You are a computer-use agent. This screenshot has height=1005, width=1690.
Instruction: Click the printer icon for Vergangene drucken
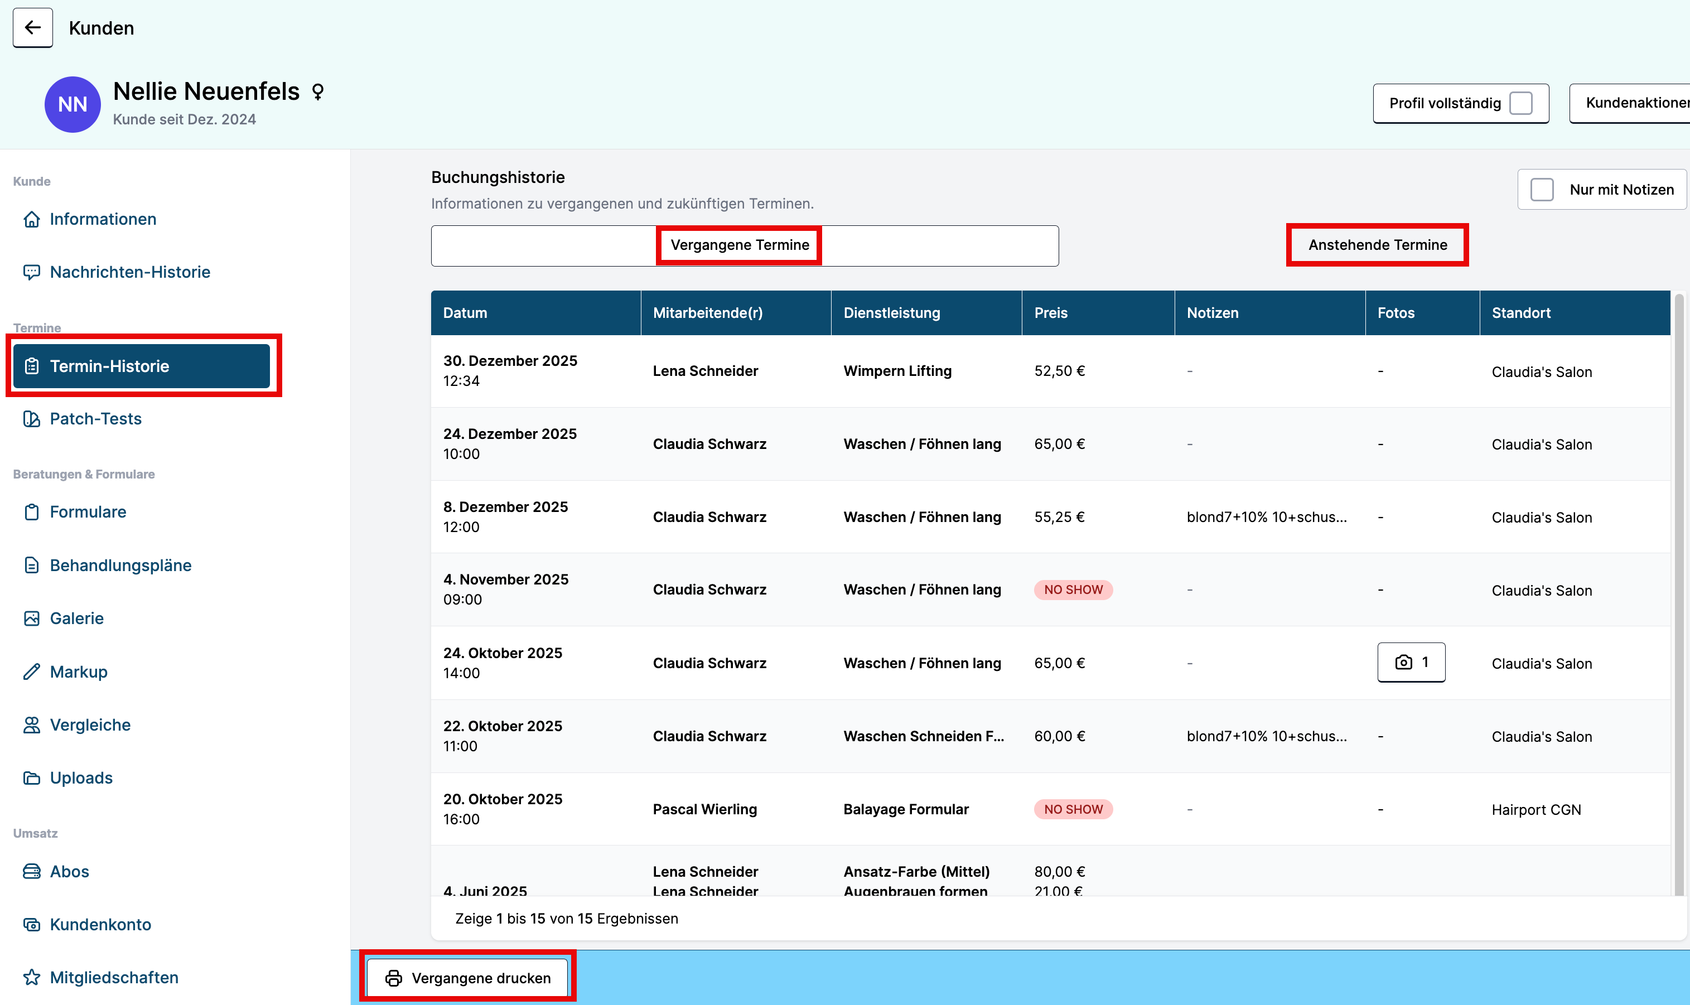pyautogui.click(x=393, y=978)
